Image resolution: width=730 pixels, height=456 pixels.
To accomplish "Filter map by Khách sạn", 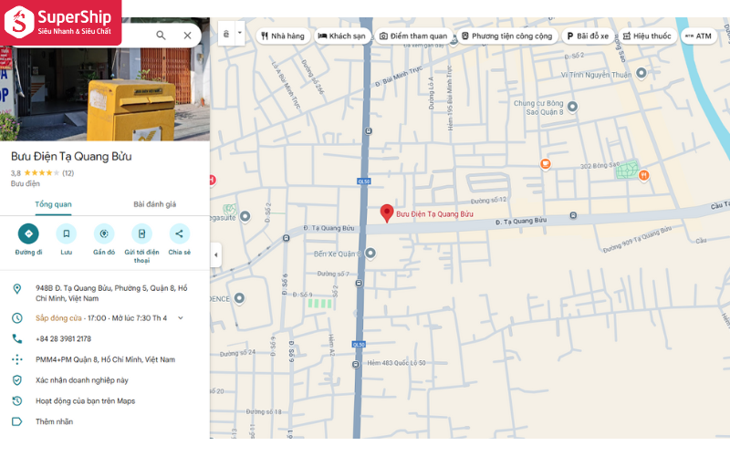I will click(x=341, y=36).
